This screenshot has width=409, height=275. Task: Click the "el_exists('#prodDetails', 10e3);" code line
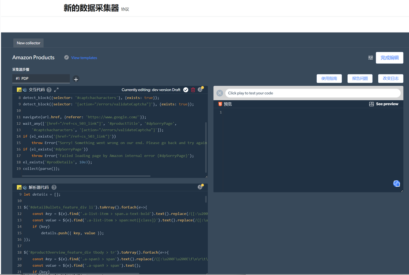tap(58, 162)
